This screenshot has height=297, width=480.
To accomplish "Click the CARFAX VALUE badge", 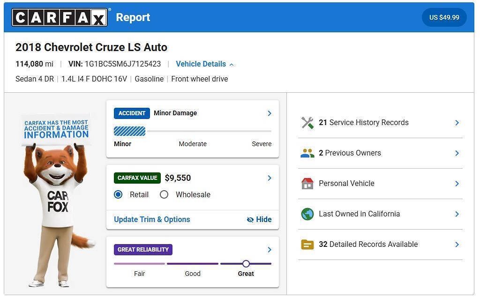I will 137,178.
